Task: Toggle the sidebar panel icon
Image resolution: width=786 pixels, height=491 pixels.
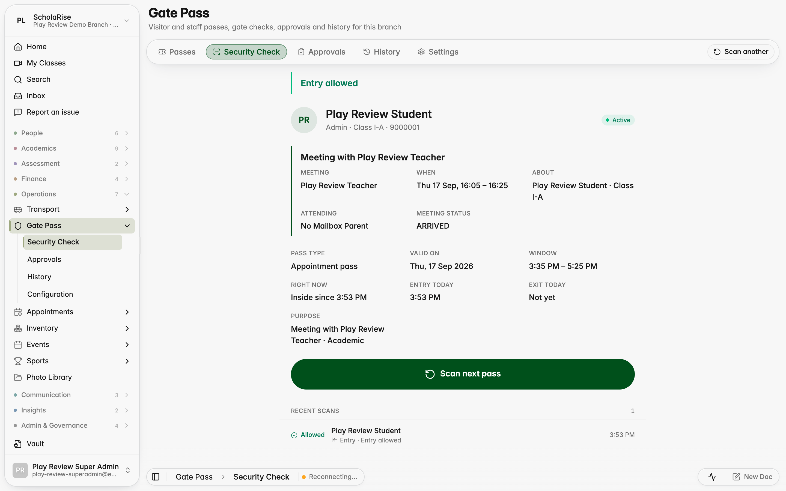Action: [x=156, y=477]
